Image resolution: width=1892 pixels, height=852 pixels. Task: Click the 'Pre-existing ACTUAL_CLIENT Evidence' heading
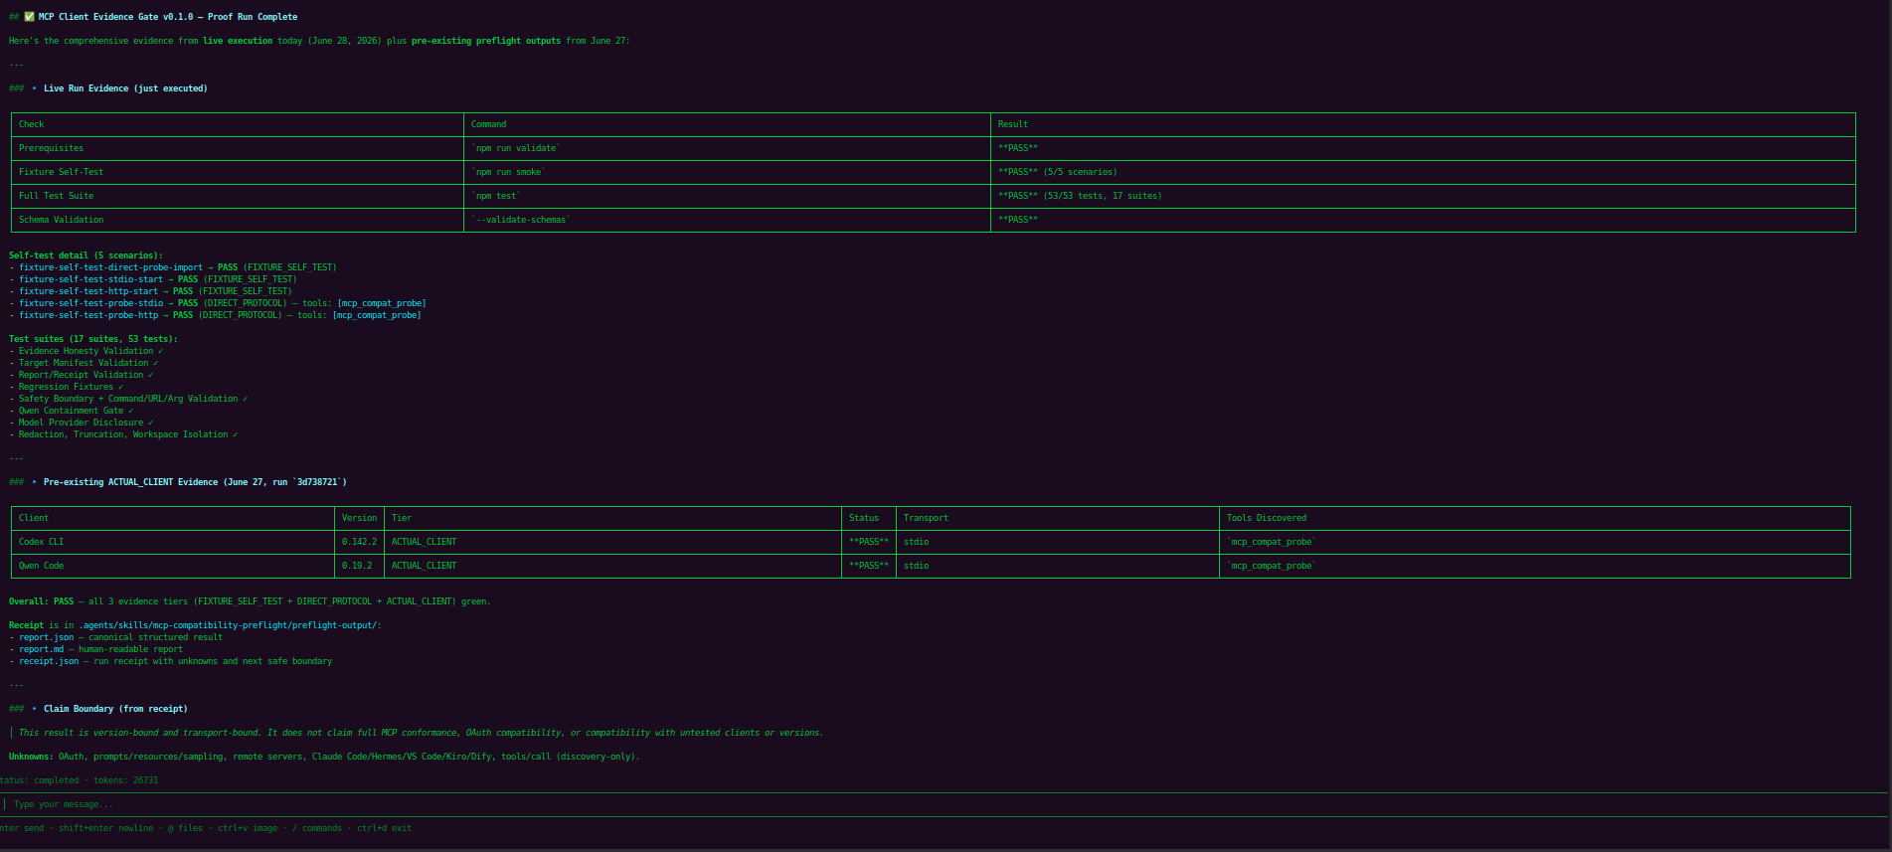(x=195, y=482)
